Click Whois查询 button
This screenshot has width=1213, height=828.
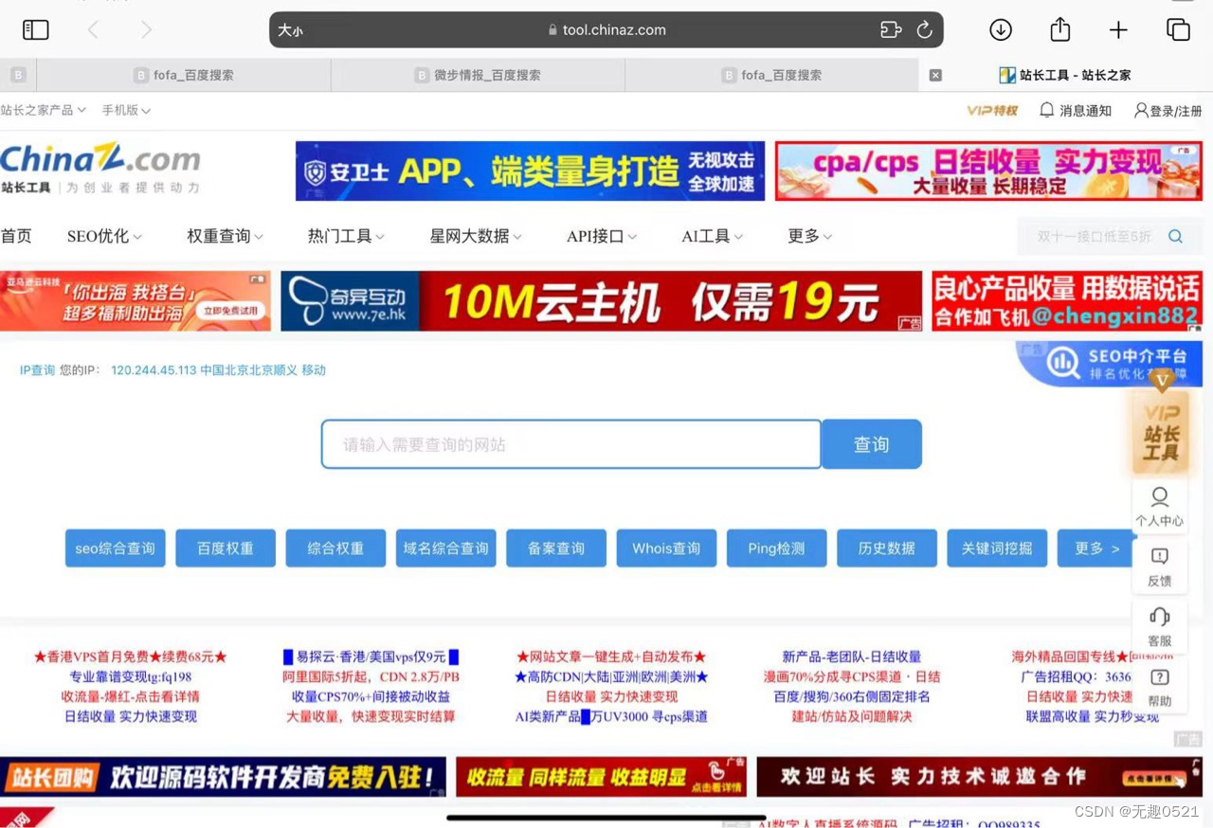pyautogui.click(x=666, y=549)
